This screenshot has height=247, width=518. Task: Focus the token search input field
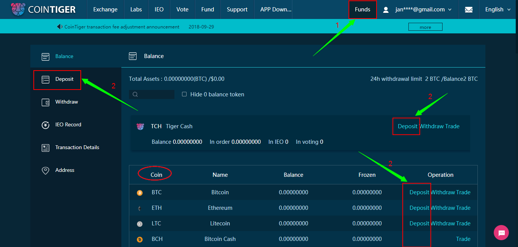[x=152, y=94]
